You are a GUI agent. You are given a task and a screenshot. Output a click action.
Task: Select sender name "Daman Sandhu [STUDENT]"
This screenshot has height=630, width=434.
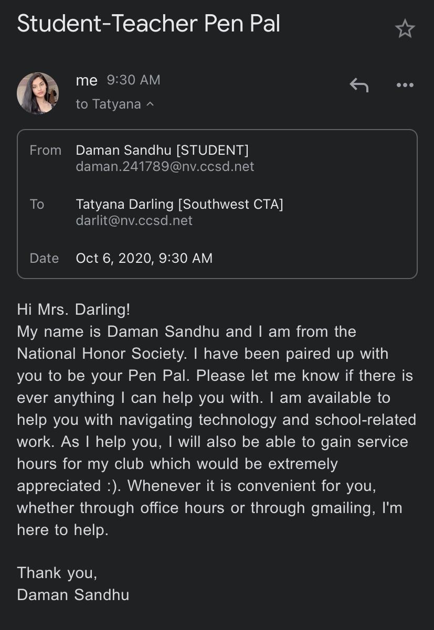click(x=162, y=150)
